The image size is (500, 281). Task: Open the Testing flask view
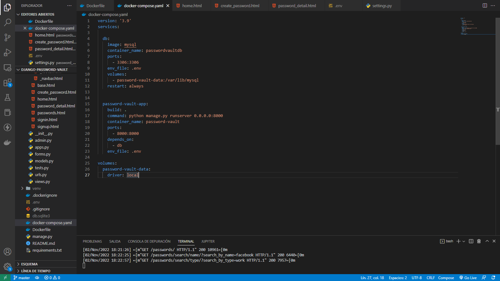(x=7, y=97)
